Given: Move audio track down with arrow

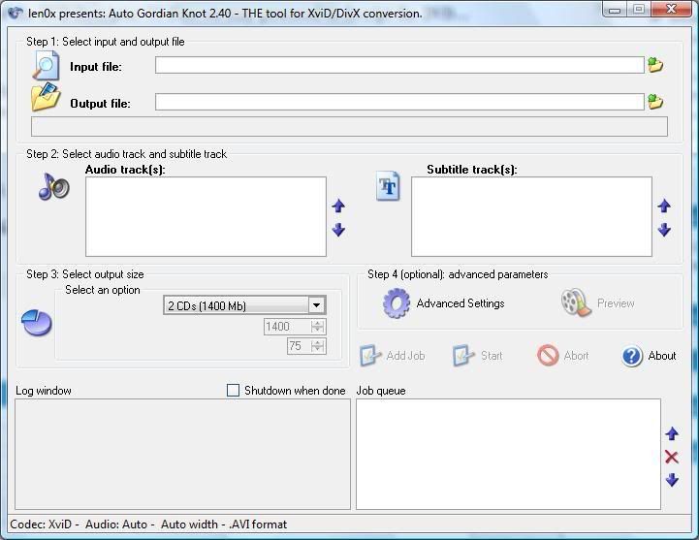Looking at the screenshot, I should pyautogui.click(x=338, y=230).
